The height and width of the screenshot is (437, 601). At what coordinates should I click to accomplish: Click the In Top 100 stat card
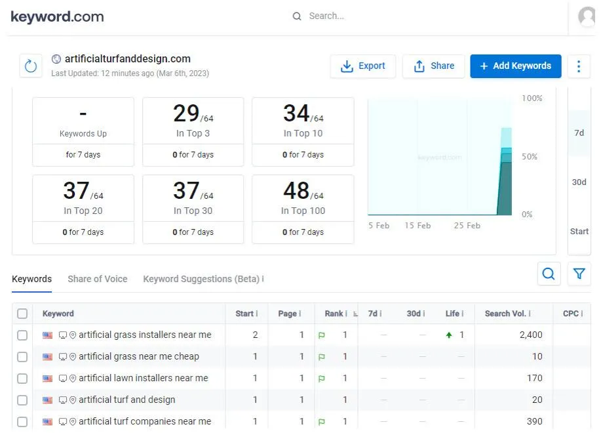[303, 209]
